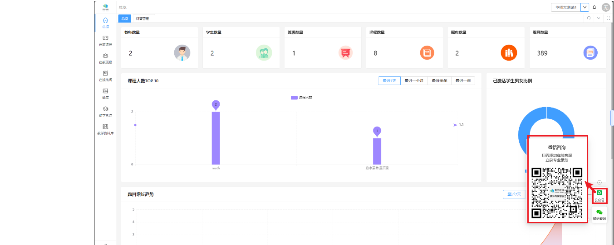Open 总览 home in the sidebar
Screen dimensions: 614x245
click(105, 22)
